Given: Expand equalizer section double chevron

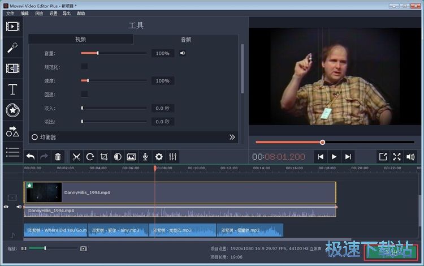Looking at the screenshot, I should [x=232, y=137].
